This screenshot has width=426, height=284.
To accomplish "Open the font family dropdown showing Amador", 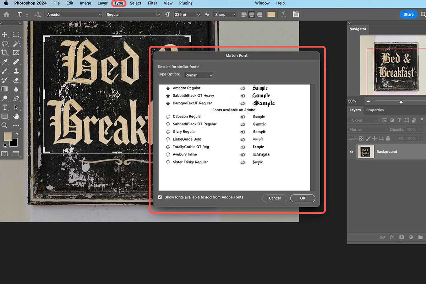I will click(100, 14).
